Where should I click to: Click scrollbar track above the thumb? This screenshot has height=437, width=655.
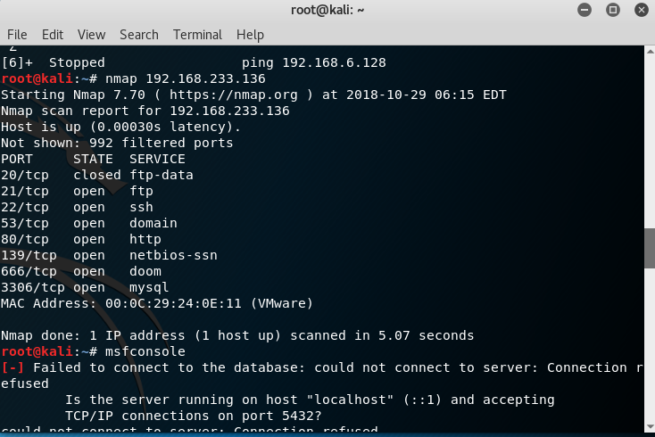649,134
